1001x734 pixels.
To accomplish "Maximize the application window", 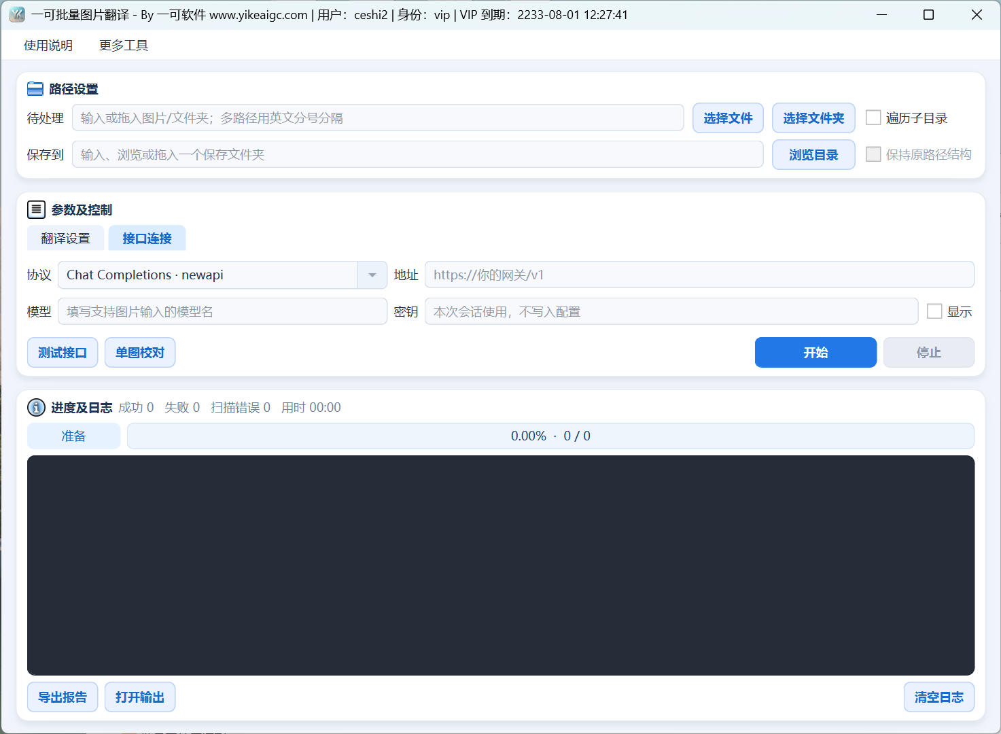I will tap(928, 14).
